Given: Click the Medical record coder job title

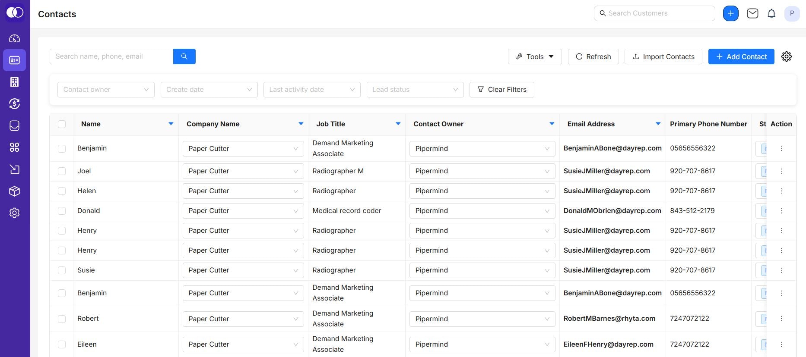Looking at the screenshot, I should pos(347,211).
